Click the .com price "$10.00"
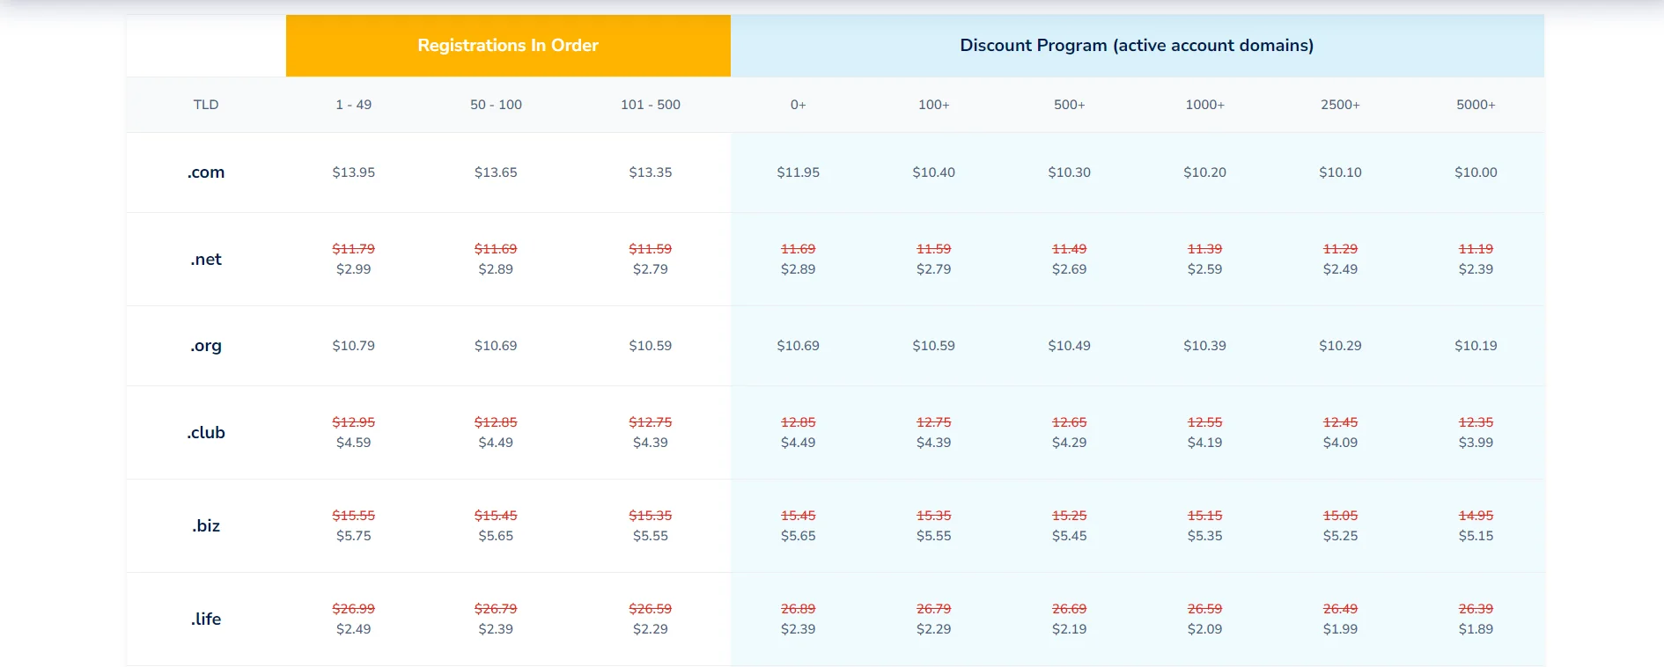The height and width of the screenshot is (667, 1664). [x=1476, y=172]
